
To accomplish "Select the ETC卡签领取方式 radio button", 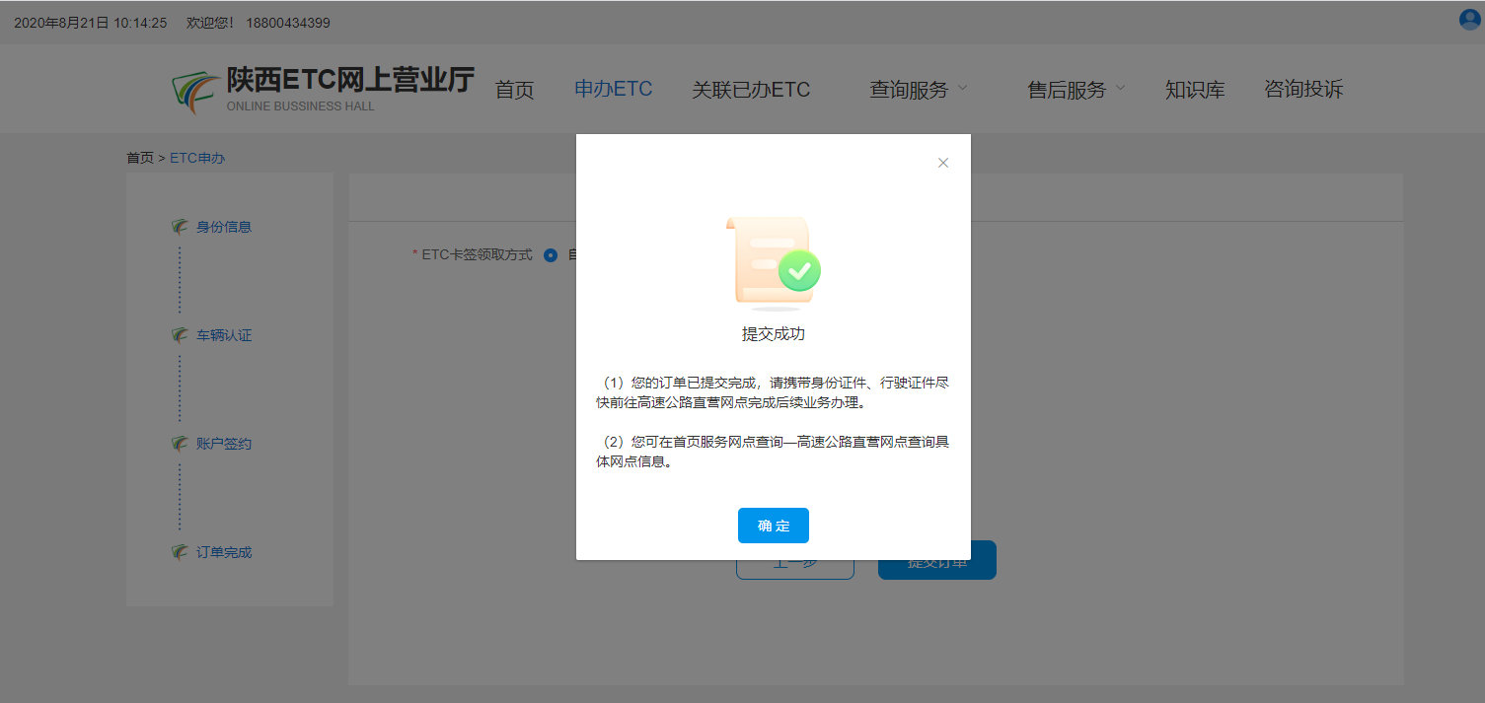I will tap(551, 255).
